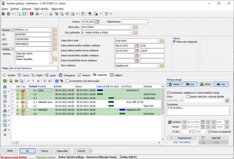Screen dimensions: 234x159
Task: Click the sigma sum icon in sidebar
Action: (5, 106)
